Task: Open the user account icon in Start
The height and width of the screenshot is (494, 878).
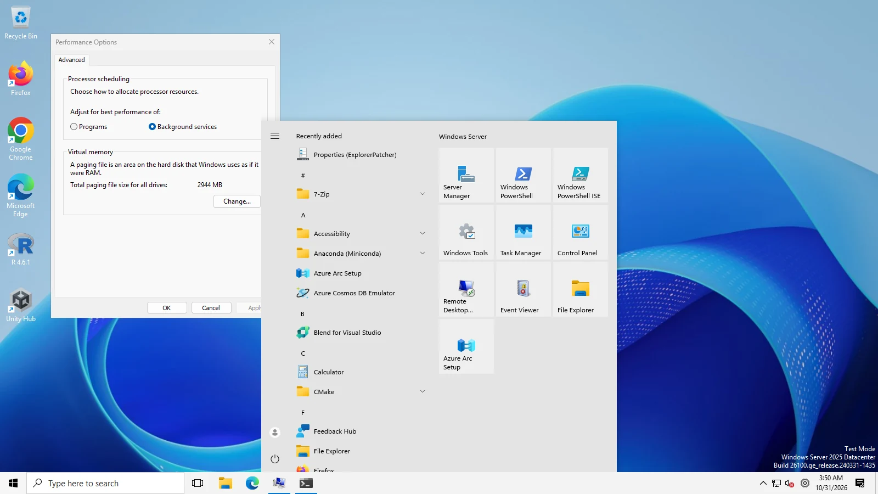Action: (275, 433)
